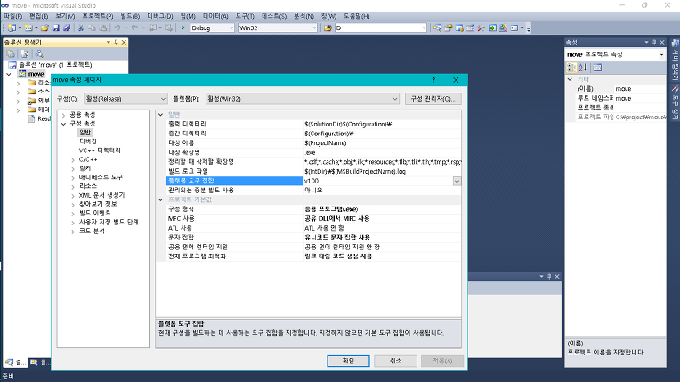Open the Properties Window toolbar icon
680x382 pixels.
[x=449, y=28]
